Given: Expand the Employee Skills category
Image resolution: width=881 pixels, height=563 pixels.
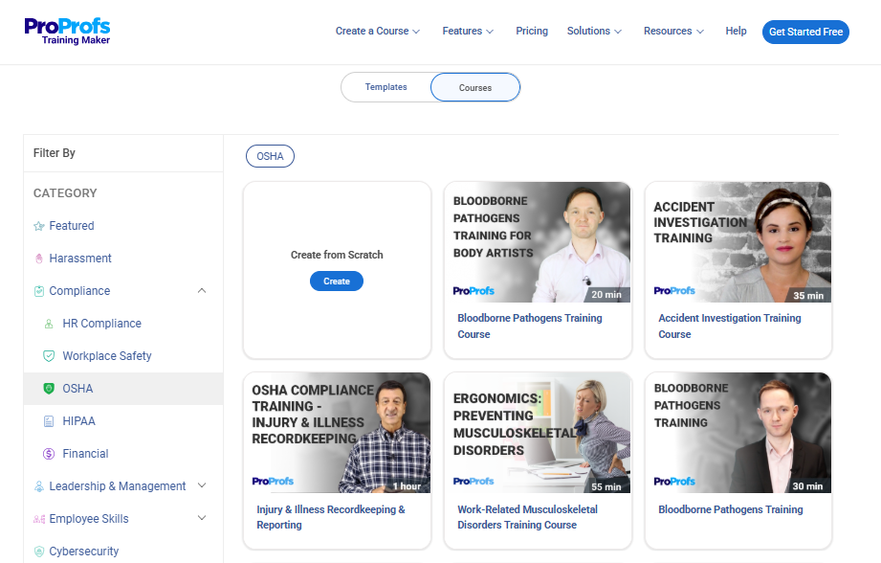Looking at the screenshot, I should point(202,519).
